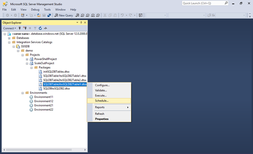The height and width of the screenshot is (154, 253).
Task: Click the Open File toolbar icon
Action: [x=39, y=15]
